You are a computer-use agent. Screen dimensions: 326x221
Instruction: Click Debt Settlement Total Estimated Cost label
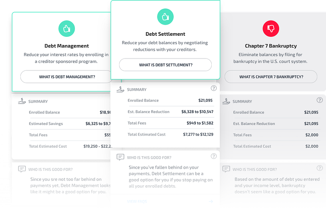click(146, 134)
